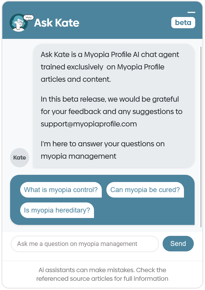Viewport: 205px width, 290px height.
Task: Click empty area of blue suggestions panel
Action: [x=144, y=212]
